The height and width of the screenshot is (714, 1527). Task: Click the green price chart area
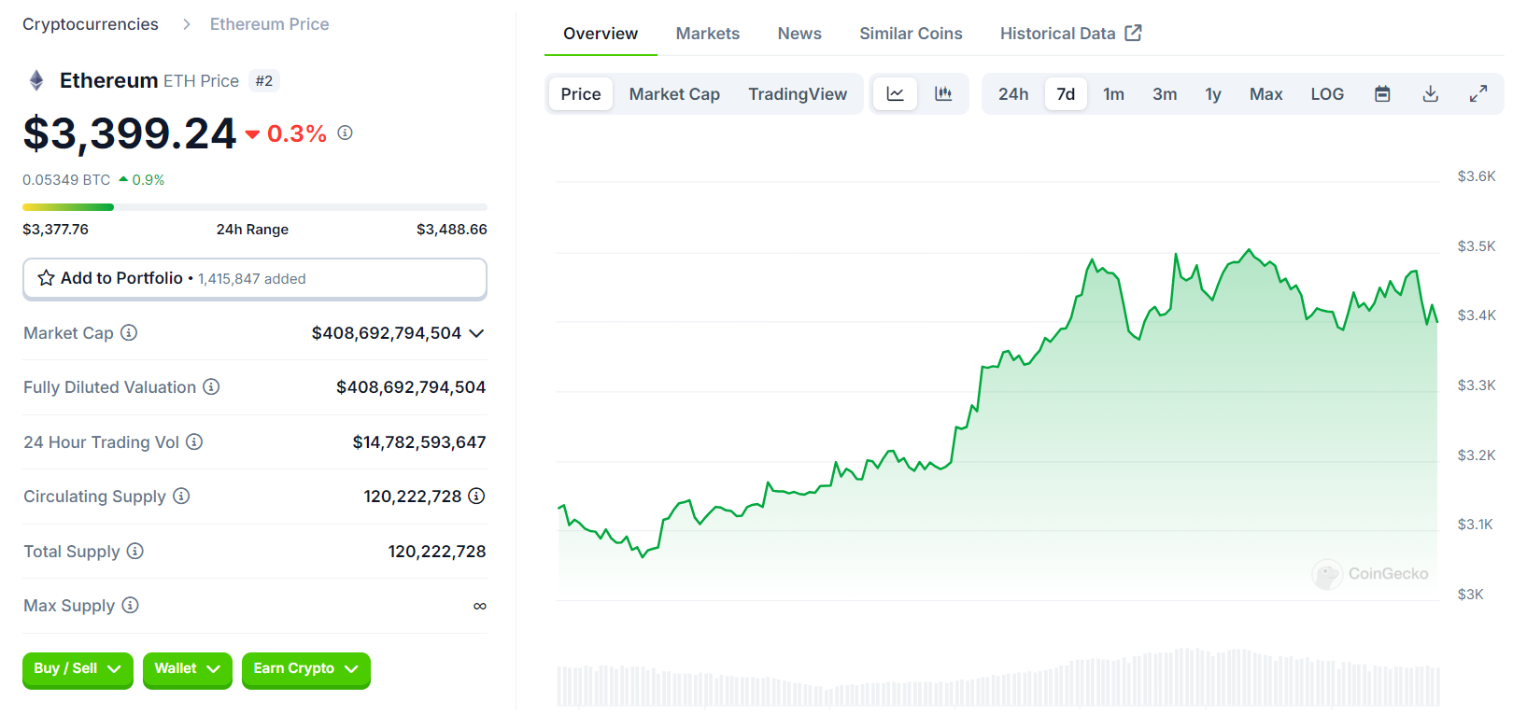point(997,425)
